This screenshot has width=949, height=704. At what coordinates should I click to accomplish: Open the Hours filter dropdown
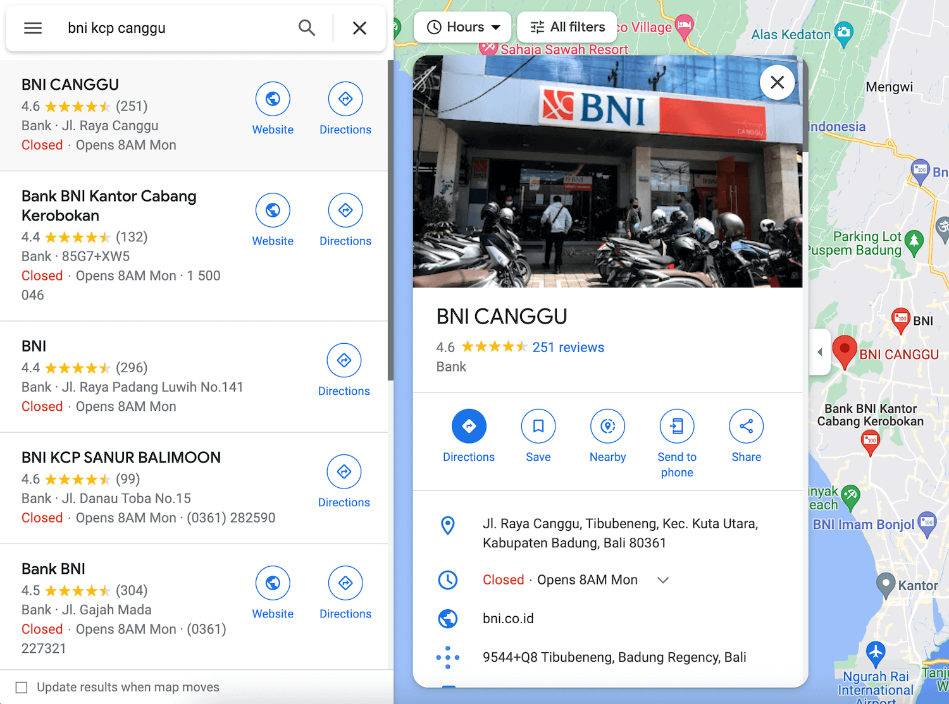coord(463,27)
